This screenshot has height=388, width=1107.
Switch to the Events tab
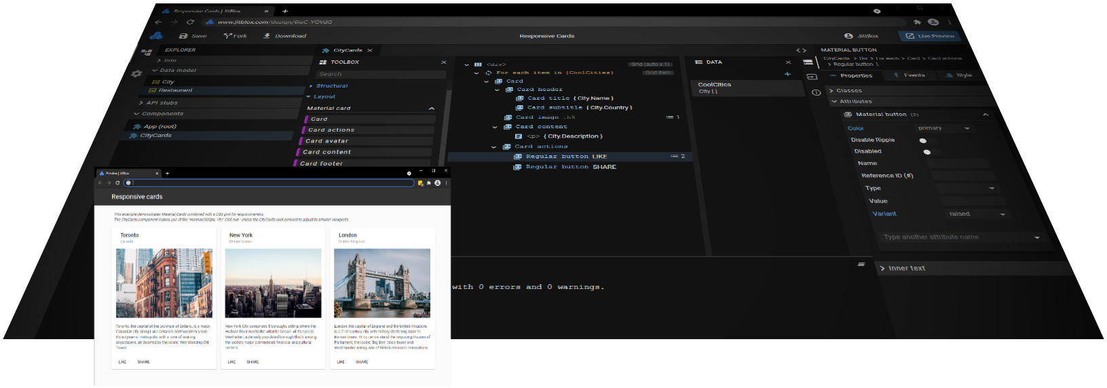909,75
